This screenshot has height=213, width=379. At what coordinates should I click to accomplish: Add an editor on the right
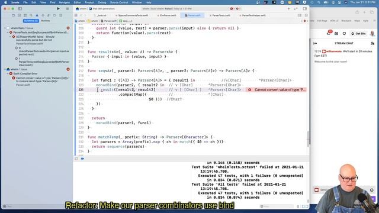306,15
